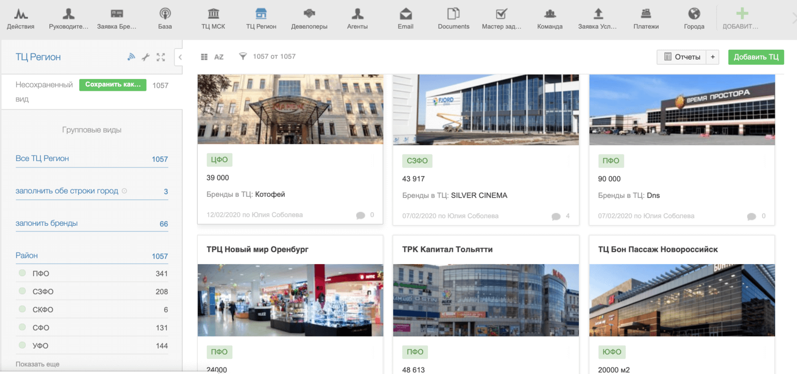Collapse the left sidebar chevron

click(x=180, y=57)
